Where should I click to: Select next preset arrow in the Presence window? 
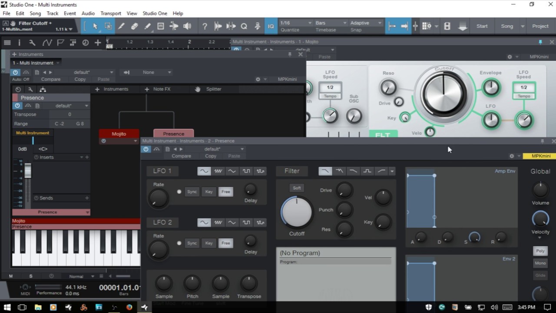(181, 149)
